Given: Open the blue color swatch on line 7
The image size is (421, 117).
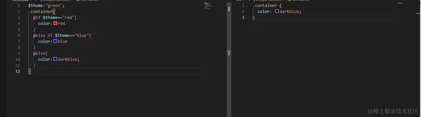Looking at the screenshot, I should pyautogui.click(x=55, y=41).
